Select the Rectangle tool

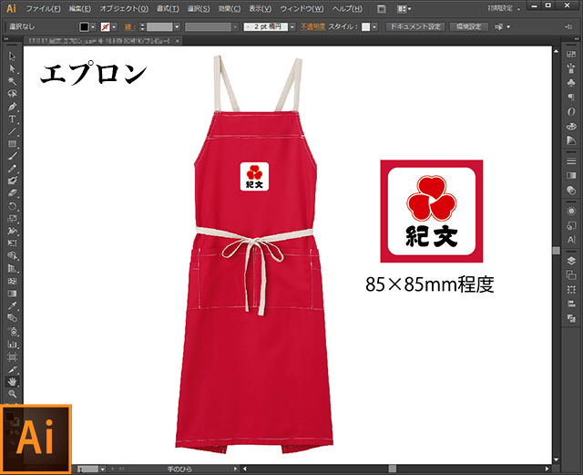coord(12,144)
